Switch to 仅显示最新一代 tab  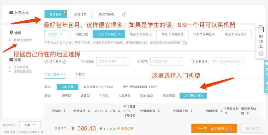point(55,74)
